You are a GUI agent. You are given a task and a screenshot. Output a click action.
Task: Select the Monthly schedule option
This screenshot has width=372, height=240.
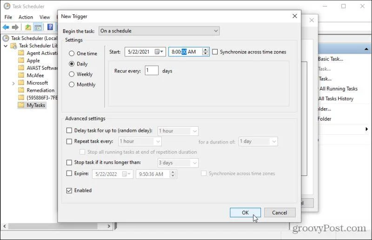[72, 84]
